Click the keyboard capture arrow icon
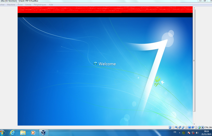This screenshot has width=212, height=136. coord(202,127)
